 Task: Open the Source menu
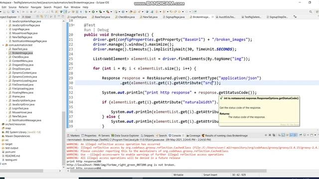[12, 7]
